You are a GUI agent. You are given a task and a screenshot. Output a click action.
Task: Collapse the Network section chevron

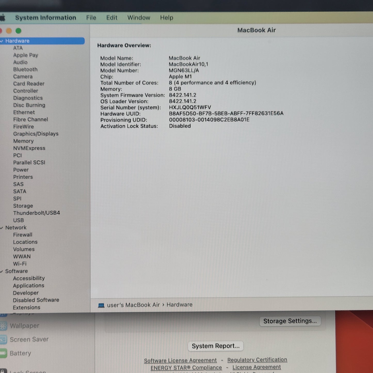2,228
